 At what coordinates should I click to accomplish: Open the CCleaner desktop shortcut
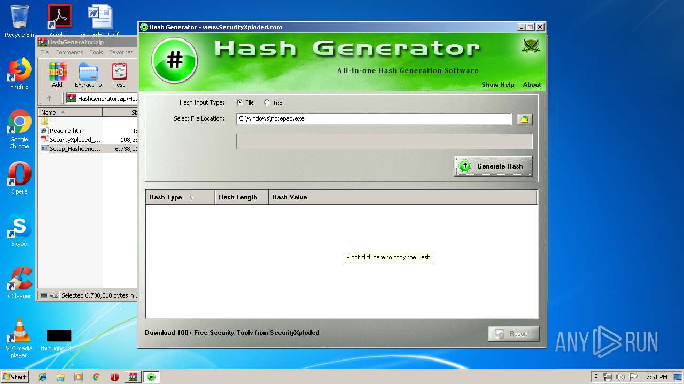click(x=19, y=283)
